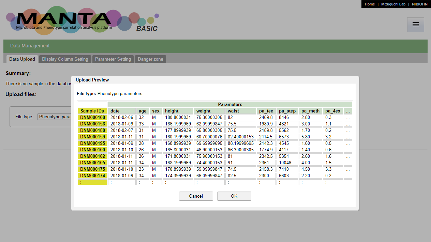
Task: Select sample ID DNM000108
Action: point(92,117)
